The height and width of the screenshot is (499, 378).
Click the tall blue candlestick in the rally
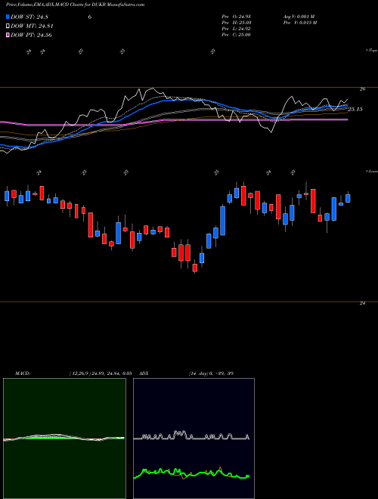point(223,221)
